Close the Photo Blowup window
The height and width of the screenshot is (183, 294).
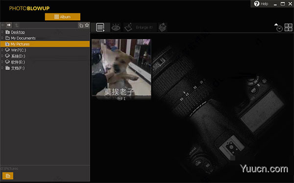[290, 4]
